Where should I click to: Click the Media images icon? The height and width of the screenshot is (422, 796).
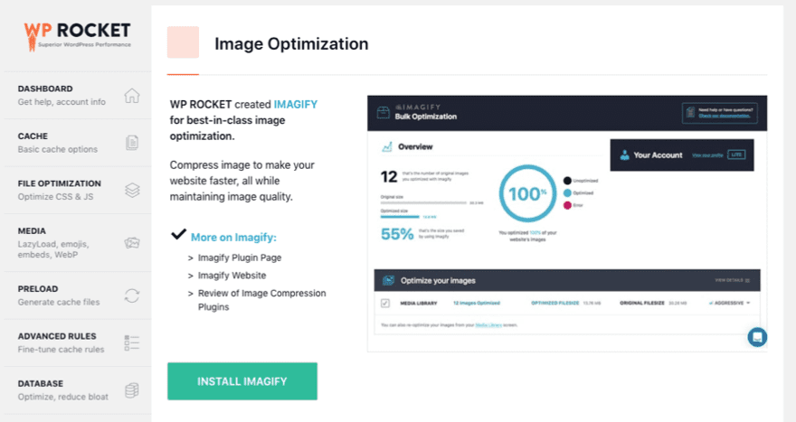point(132,242)
